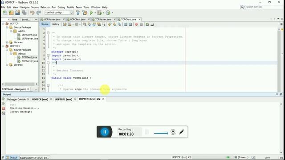Click the '(2 more...)' link in status bar
This screenshot has width=285, height=160.
coord(243,157)
